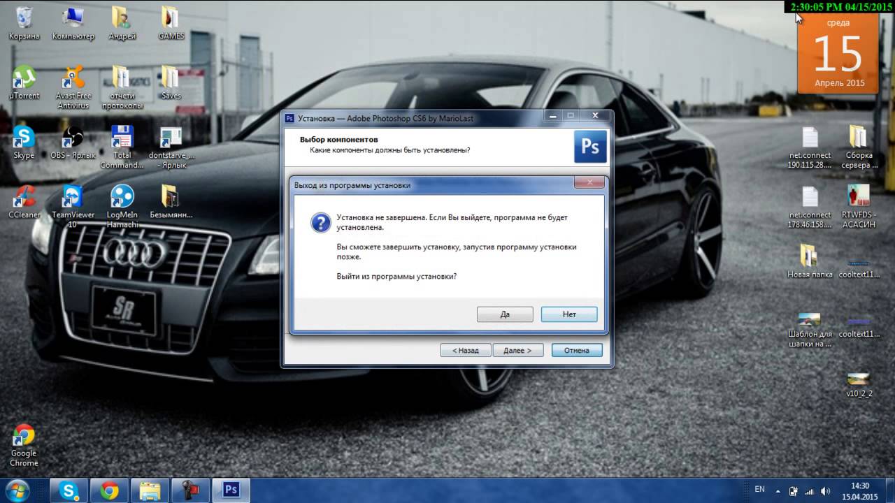Click the heading Выбор компонентов

tap(338, 140)
